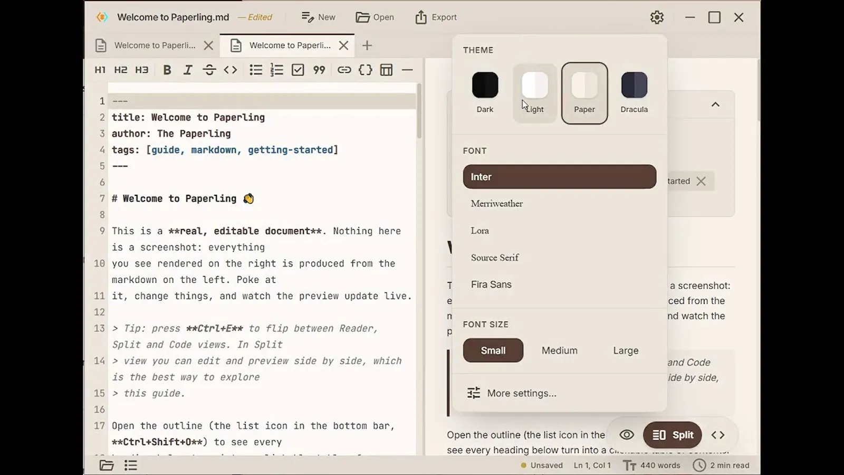Screen dimensions: 844x475
Task: Insert a horizontal rule
Action: (x=407, y=70)
